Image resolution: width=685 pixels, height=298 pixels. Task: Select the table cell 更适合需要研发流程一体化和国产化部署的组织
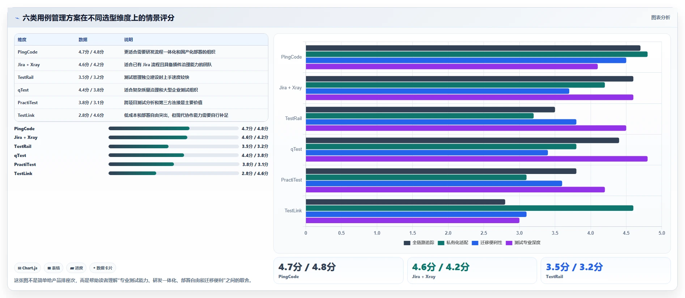coord(170,52)
